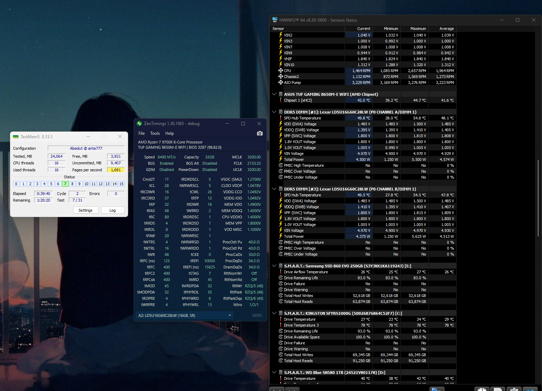Open the DIMM selection dropdown in ZenTimings
This screenshot has width=542, height=391.
coord(185,315)
